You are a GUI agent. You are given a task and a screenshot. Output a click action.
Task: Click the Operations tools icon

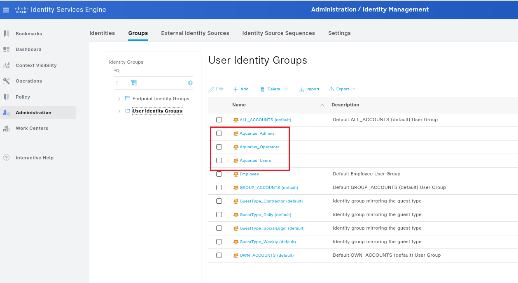(x=6, y=81)
